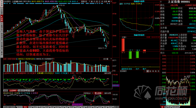Screen dimensions: 196x108
Task: Toggle the 表 view in the monitor panel
Action: pos(156,71)
